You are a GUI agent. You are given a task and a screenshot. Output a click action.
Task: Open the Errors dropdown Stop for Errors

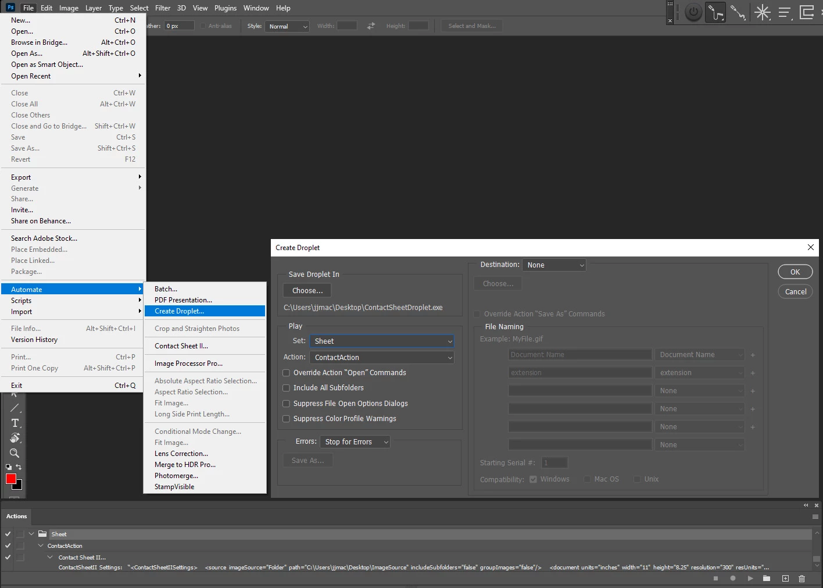[355, 442]
